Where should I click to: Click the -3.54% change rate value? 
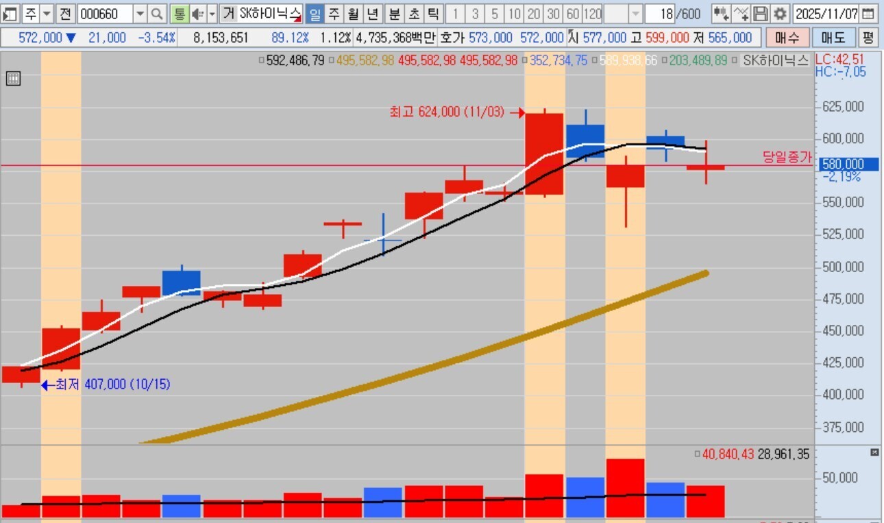pos(157,38)
